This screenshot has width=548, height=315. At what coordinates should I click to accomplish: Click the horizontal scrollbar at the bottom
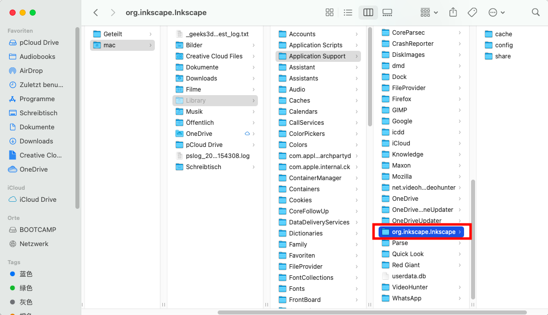[x=372, y=312]
